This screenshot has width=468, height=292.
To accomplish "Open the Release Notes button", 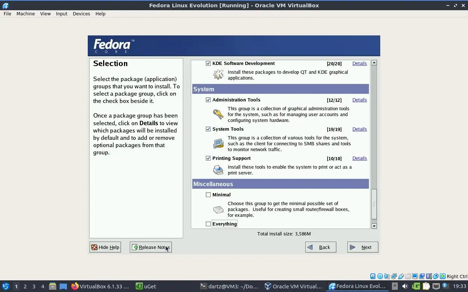I will 151,247.
